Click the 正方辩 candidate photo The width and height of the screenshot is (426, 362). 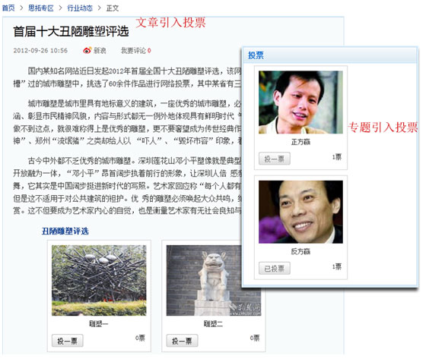[300, 102]
